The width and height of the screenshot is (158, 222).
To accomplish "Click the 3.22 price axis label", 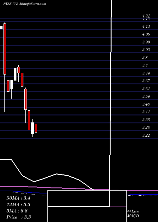I will [146, 135].
